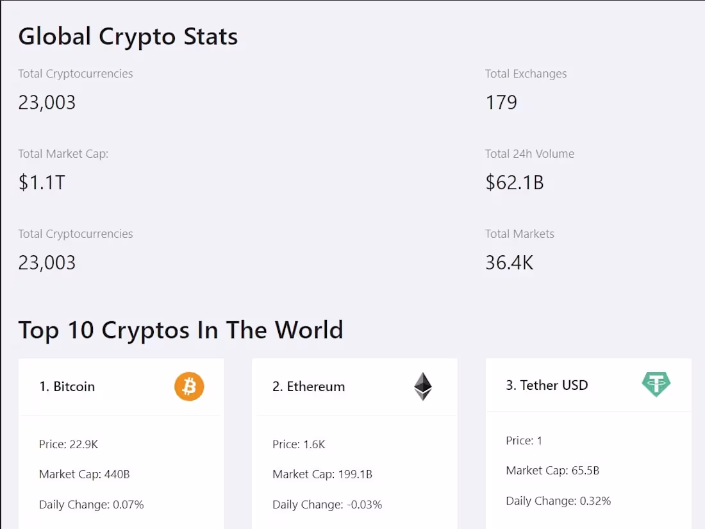Click the Total Exchanges value 179

point(501,102)
